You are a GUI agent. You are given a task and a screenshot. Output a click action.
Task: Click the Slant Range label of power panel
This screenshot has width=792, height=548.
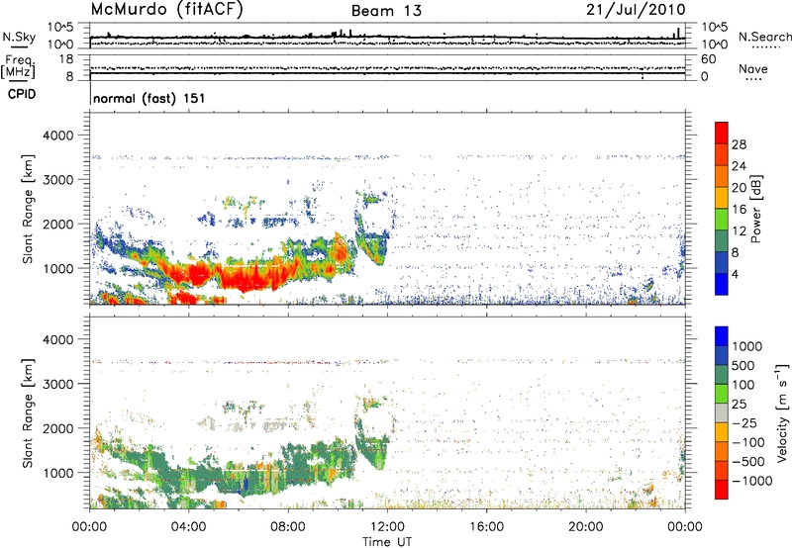point(28,210)
